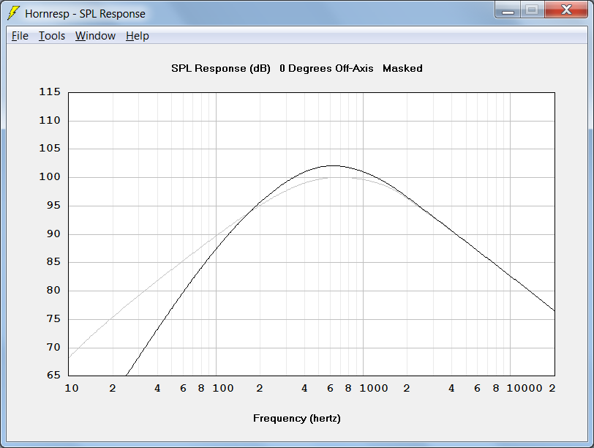Viewport: 594px width, 448px height.
Task: Click the 80 value on the dB axis
Action: (x=53, y=291)
